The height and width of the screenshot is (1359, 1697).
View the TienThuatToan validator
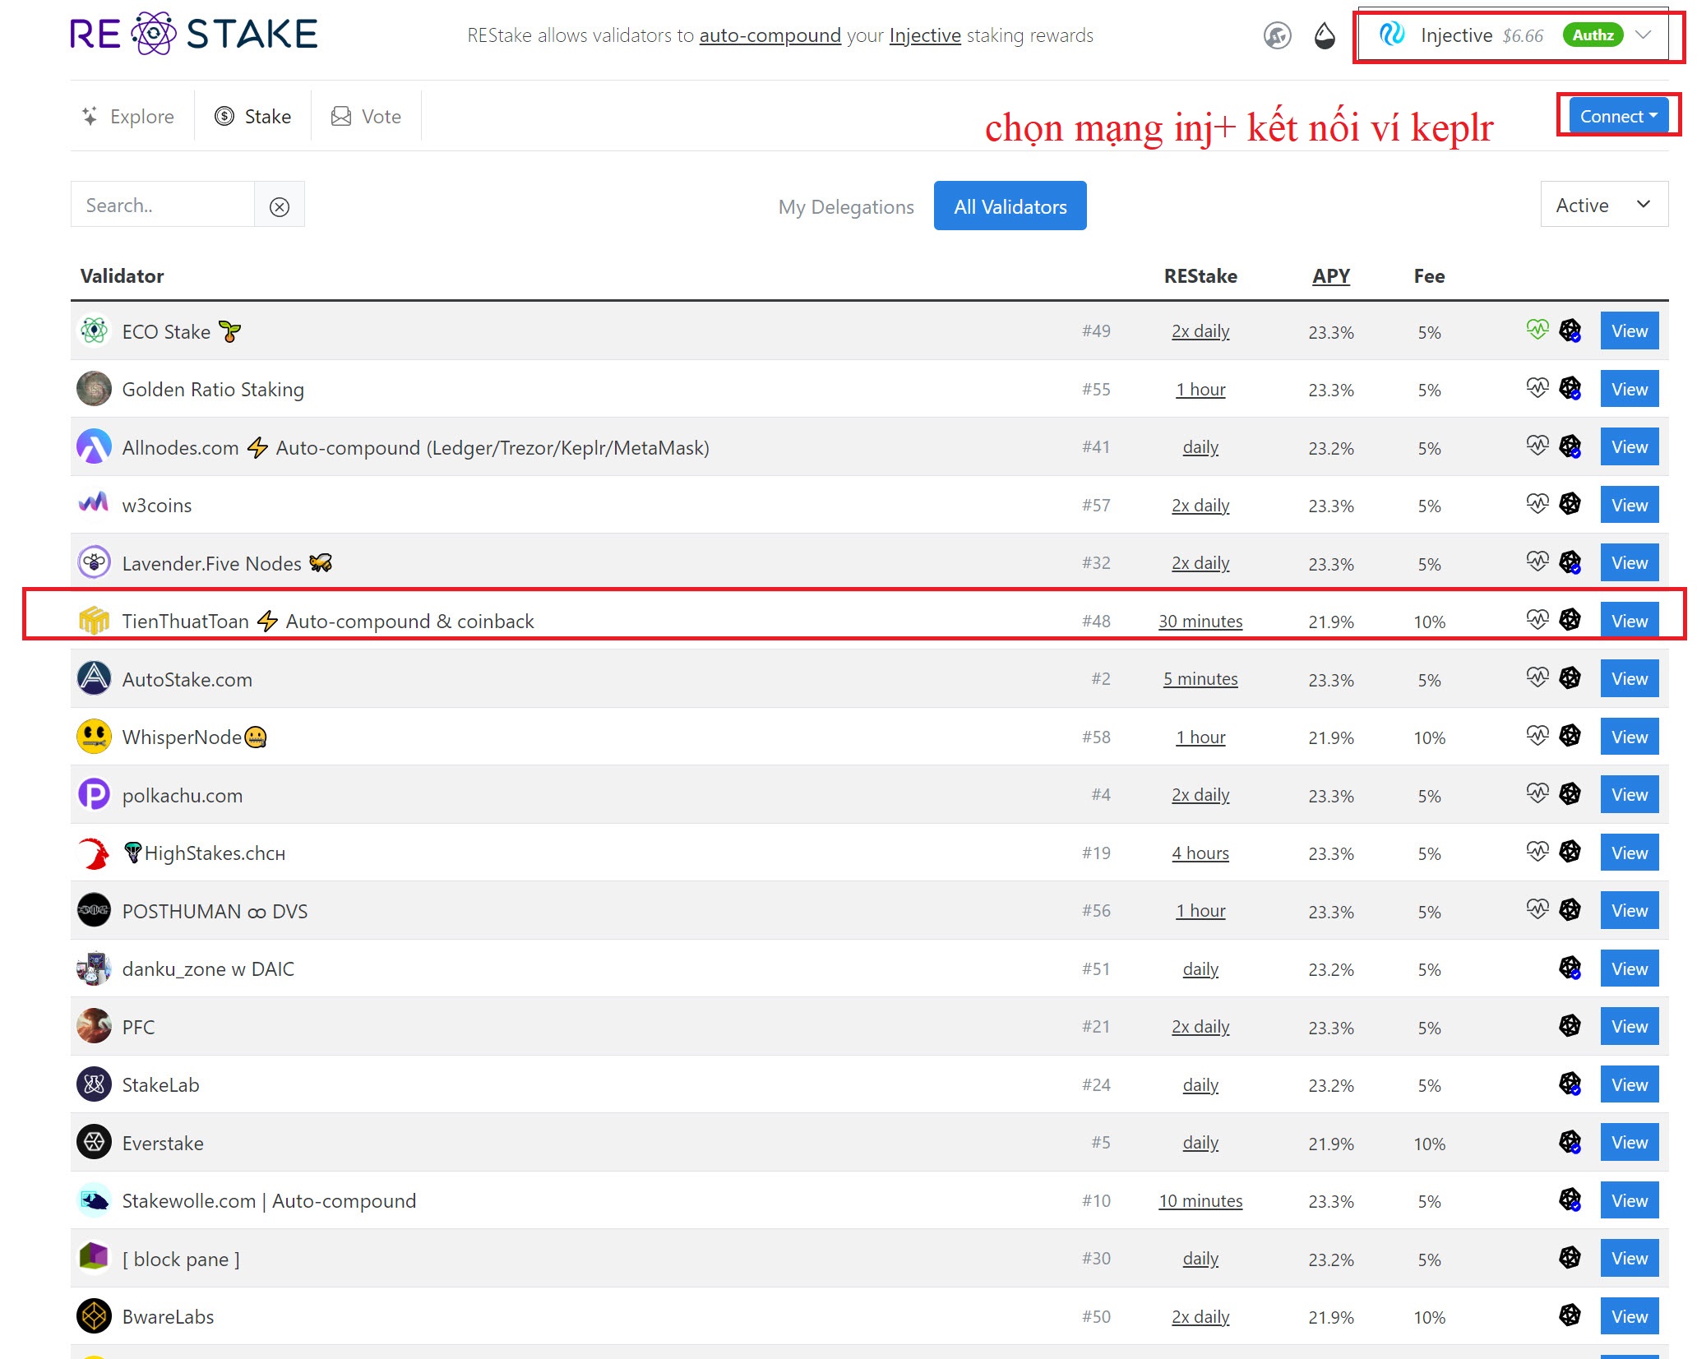click(1628, 621)
